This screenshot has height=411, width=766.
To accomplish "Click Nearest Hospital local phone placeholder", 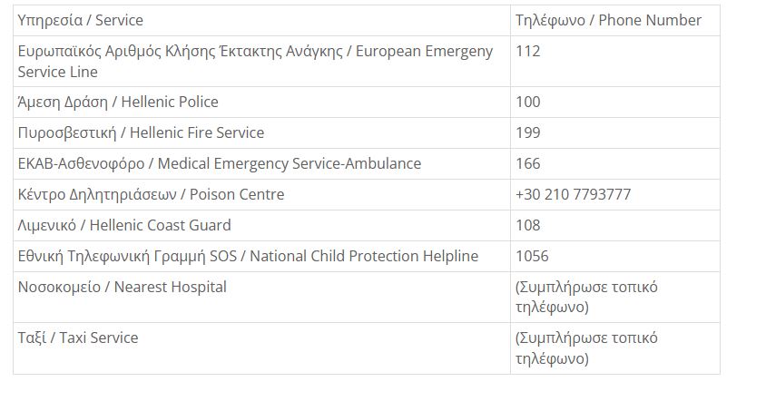I will tap(586, 298).
